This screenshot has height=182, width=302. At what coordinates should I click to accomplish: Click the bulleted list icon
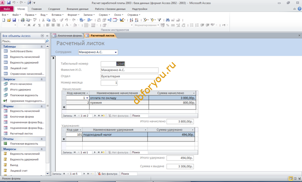(192, 25)
